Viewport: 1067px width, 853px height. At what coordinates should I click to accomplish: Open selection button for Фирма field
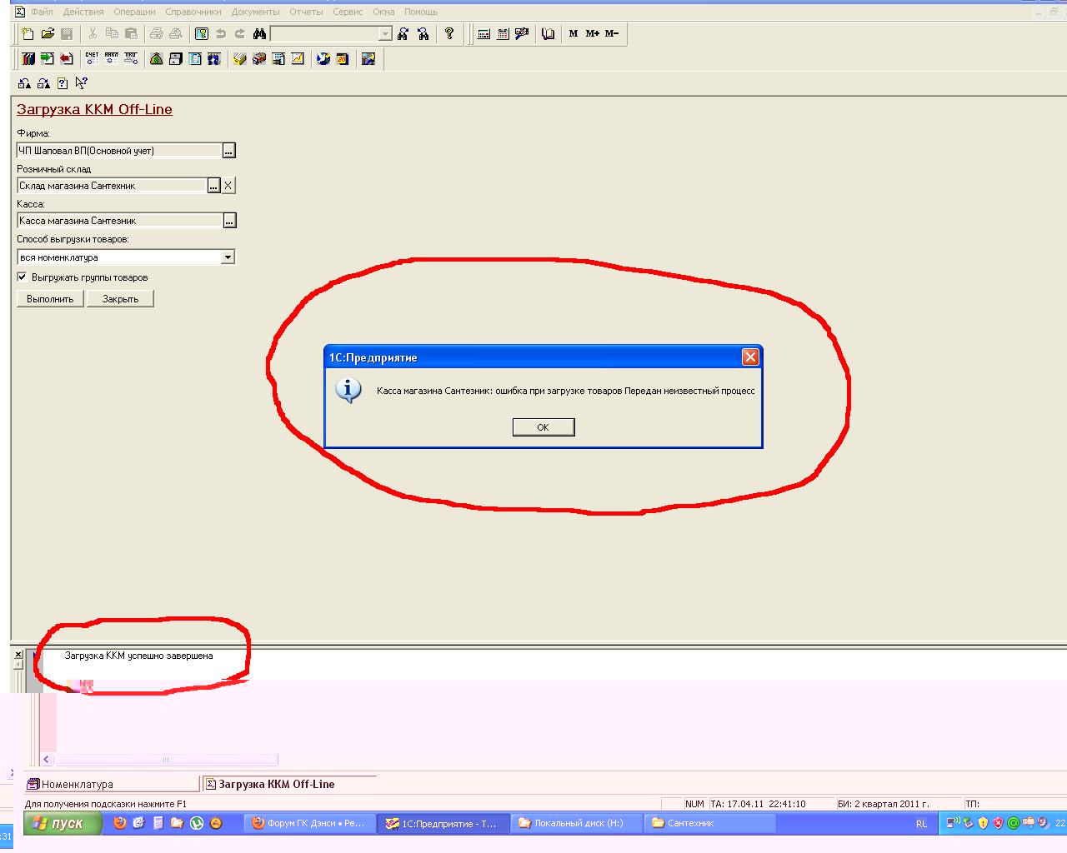click(229, 151)
